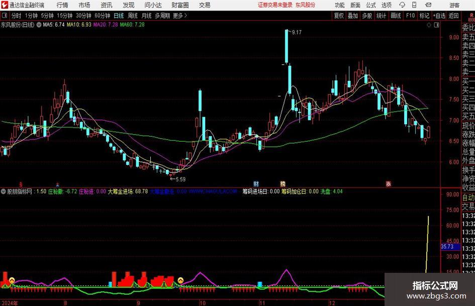Click the 9.17 high price label
Image resolution: width=475 pixels, height=306 pixels.
[x=297, y=33]
